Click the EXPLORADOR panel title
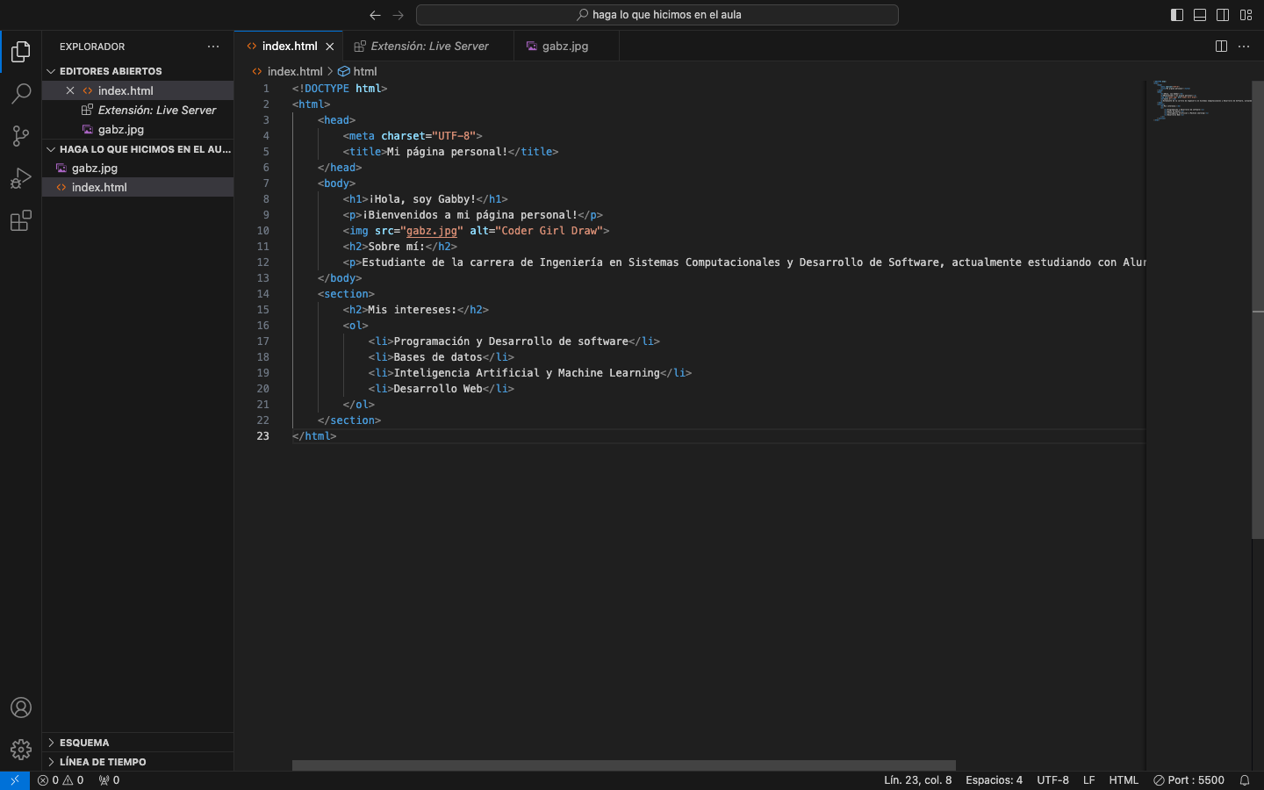Screen dimensions: 1264x790 92,47
